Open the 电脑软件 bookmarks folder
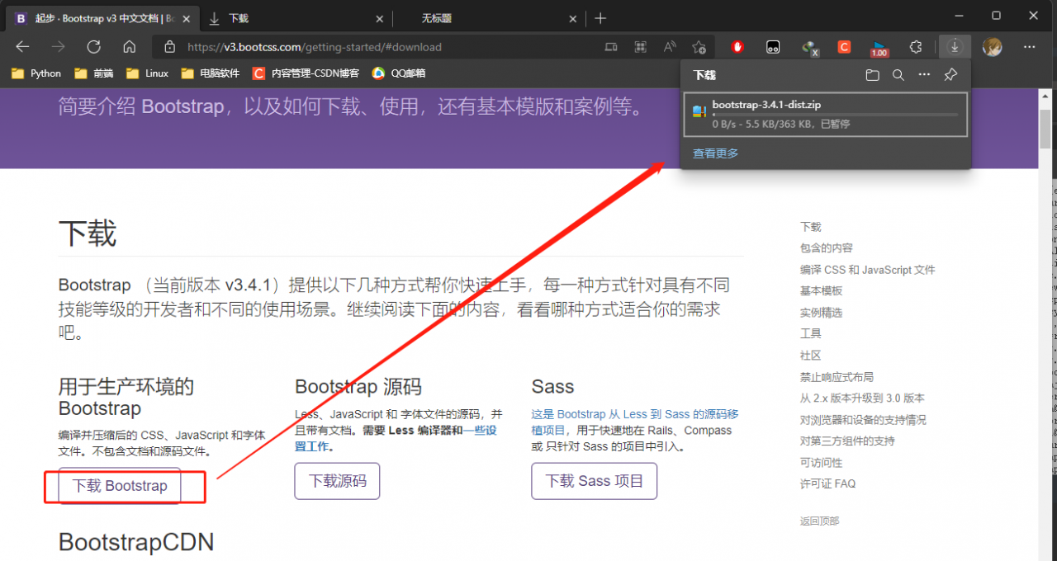Image resolution: width=1057 pixels, height=561 pixels. click(x=210, y=73)
